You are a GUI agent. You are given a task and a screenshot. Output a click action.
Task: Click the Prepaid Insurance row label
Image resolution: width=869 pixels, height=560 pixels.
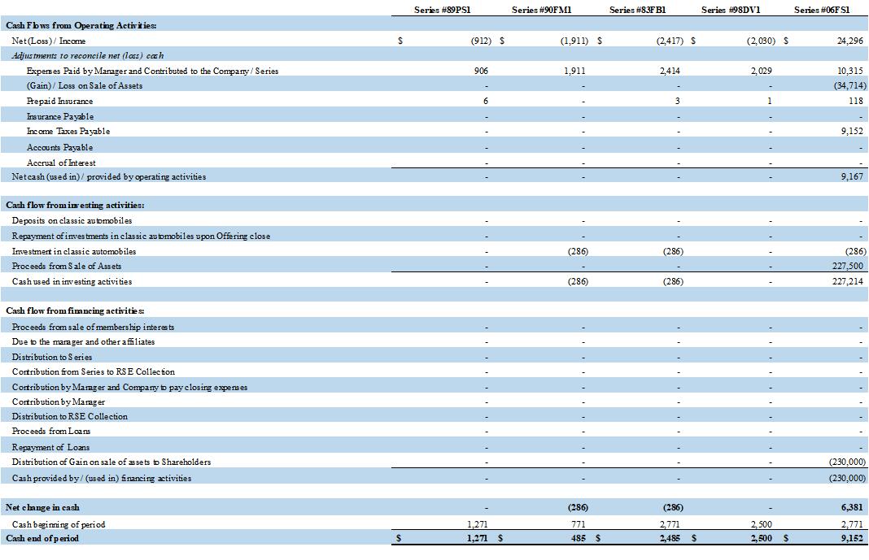(x=59, y=101)
